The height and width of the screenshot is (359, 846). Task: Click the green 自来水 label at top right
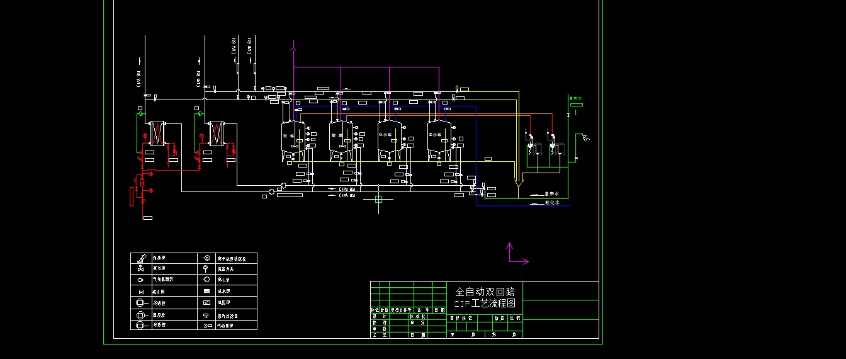point(576,98)
